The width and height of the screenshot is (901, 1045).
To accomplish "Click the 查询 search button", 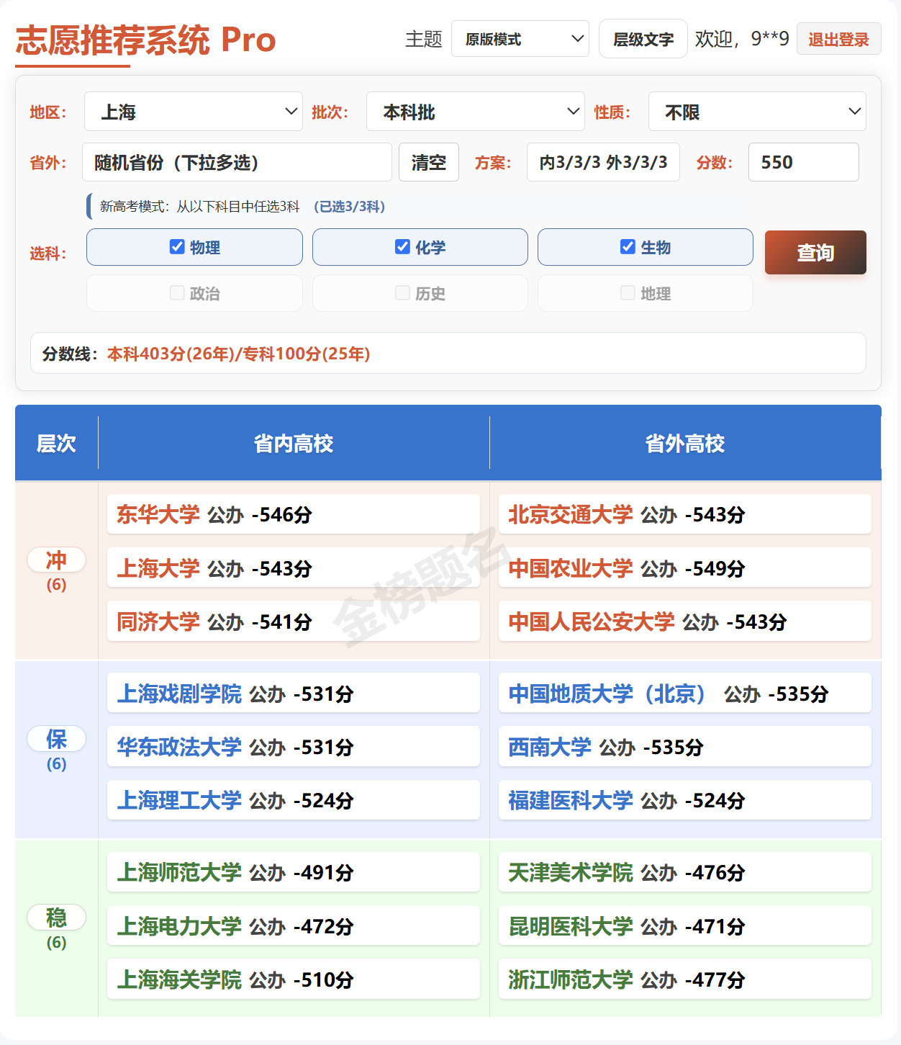I will pos(815,252).
